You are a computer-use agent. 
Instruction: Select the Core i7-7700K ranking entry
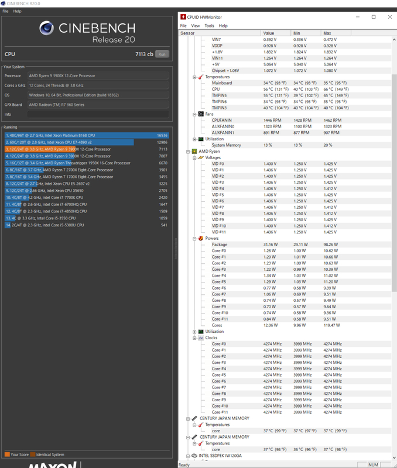point(87,198)
